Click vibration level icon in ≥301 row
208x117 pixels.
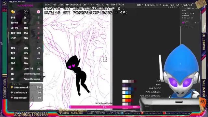(38, 38)
